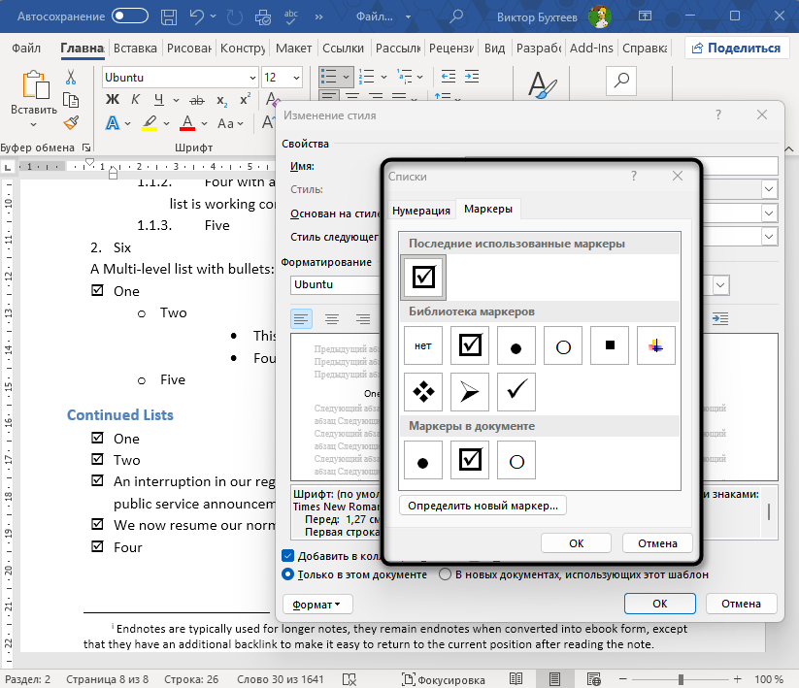
Task: Apply strikethrough formatting
Action: [x=197, y=100]
